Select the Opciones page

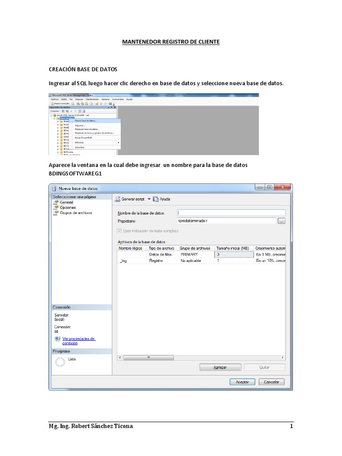68,208
